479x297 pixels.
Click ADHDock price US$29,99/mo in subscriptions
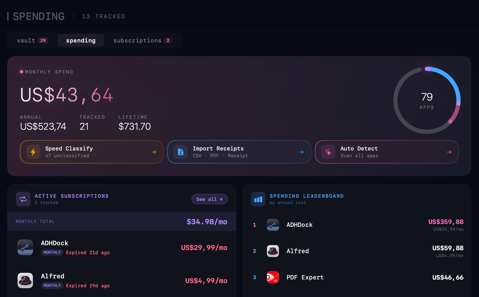(x=204, y=248)
